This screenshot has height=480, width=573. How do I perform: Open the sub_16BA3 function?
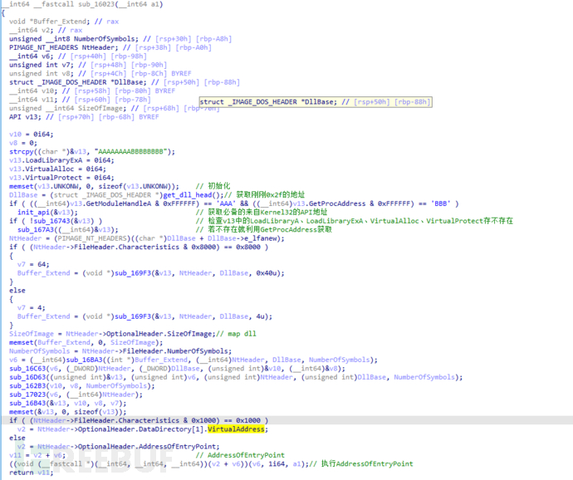[84, 360]
